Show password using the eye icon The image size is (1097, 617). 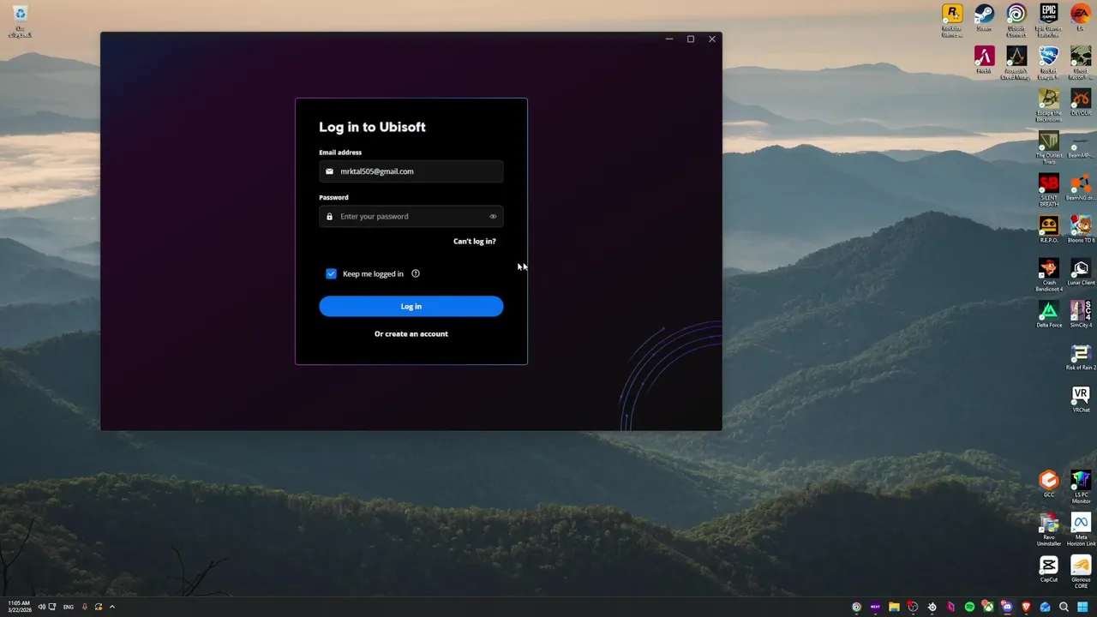493,216
